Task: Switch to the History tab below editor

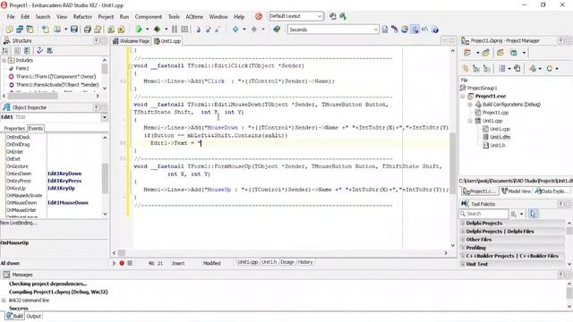Action: [x=305, y=262]
